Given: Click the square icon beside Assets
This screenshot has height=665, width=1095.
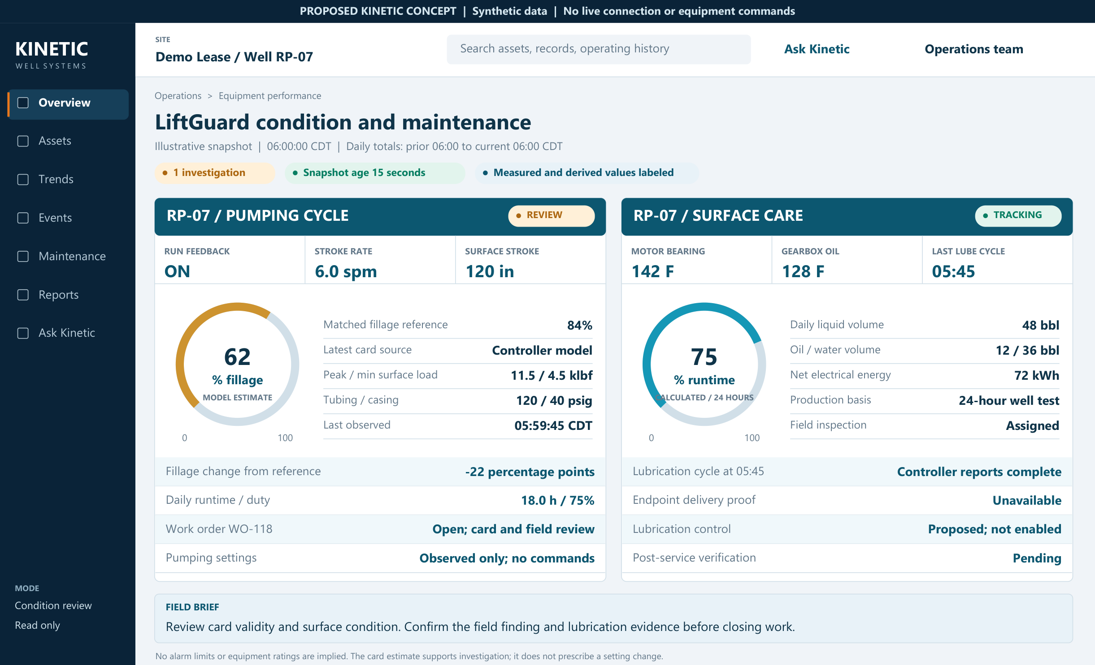Looking at the screenshot, I should click(23, 141).
